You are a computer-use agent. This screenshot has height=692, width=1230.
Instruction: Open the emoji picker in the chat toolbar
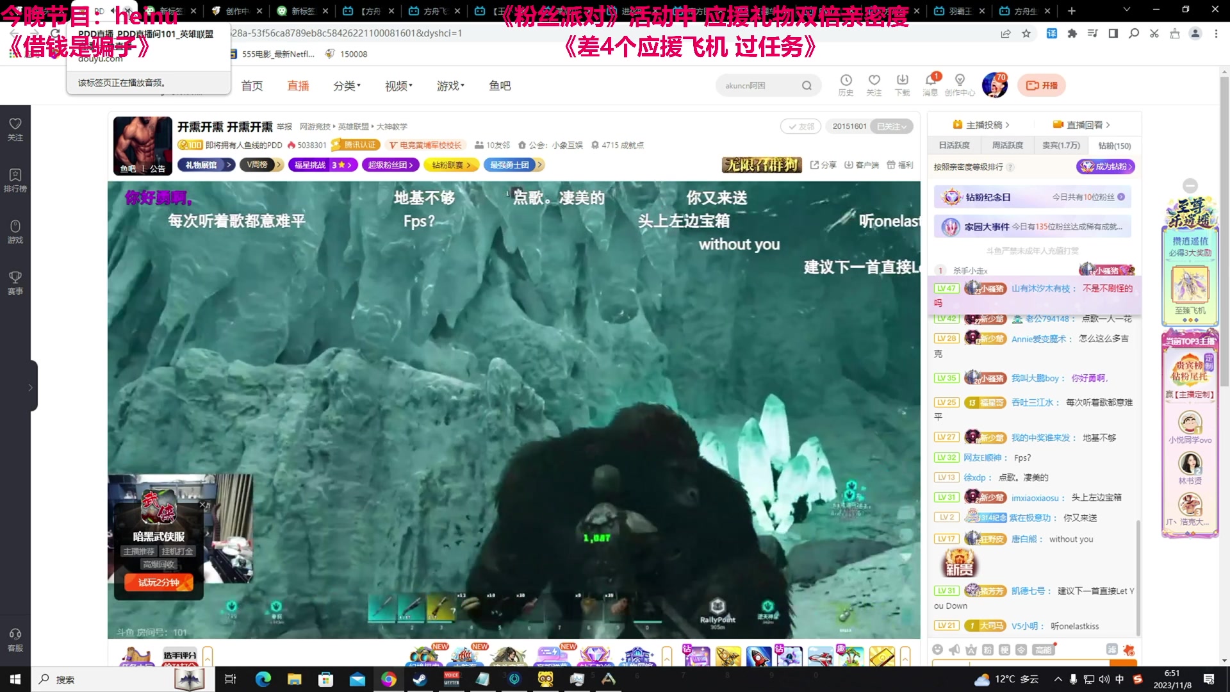click(938, 649)
